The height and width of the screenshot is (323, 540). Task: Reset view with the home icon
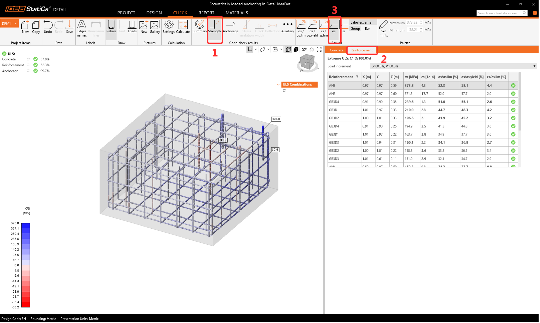pos(312,49)
